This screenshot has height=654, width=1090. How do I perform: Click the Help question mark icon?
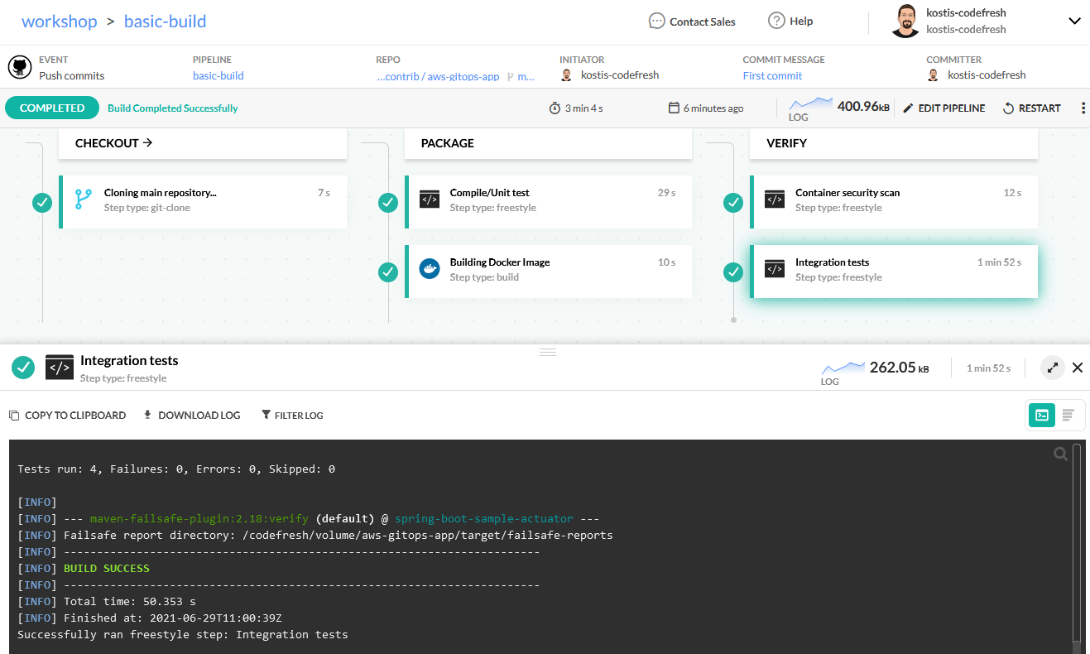pyautogui.click(x=776, y=21)
